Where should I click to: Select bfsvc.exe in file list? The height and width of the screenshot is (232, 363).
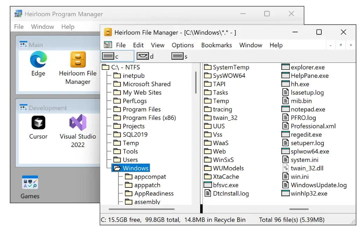pyautogui.click(x=221, y=185)
